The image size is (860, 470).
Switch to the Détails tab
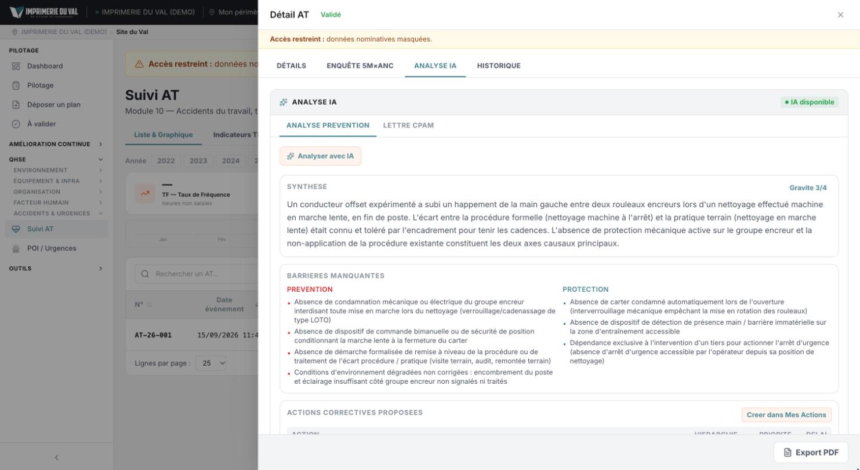(x=291, y=66)
